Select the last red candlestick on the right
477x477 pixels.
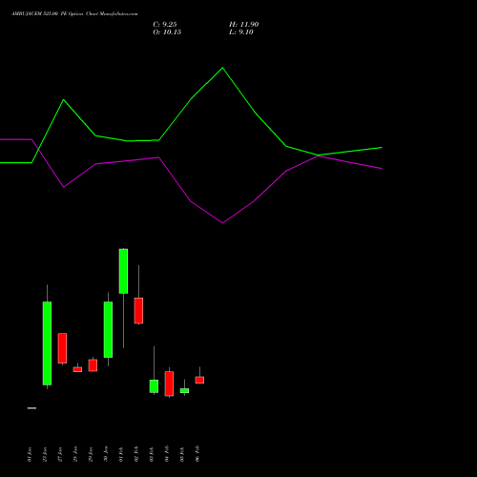199,380
